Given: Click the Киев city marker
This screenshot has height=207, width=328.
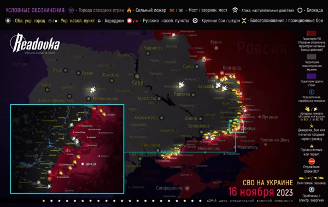Looking at the screenshot, I should pyautogui.click(x=137, y=76).
